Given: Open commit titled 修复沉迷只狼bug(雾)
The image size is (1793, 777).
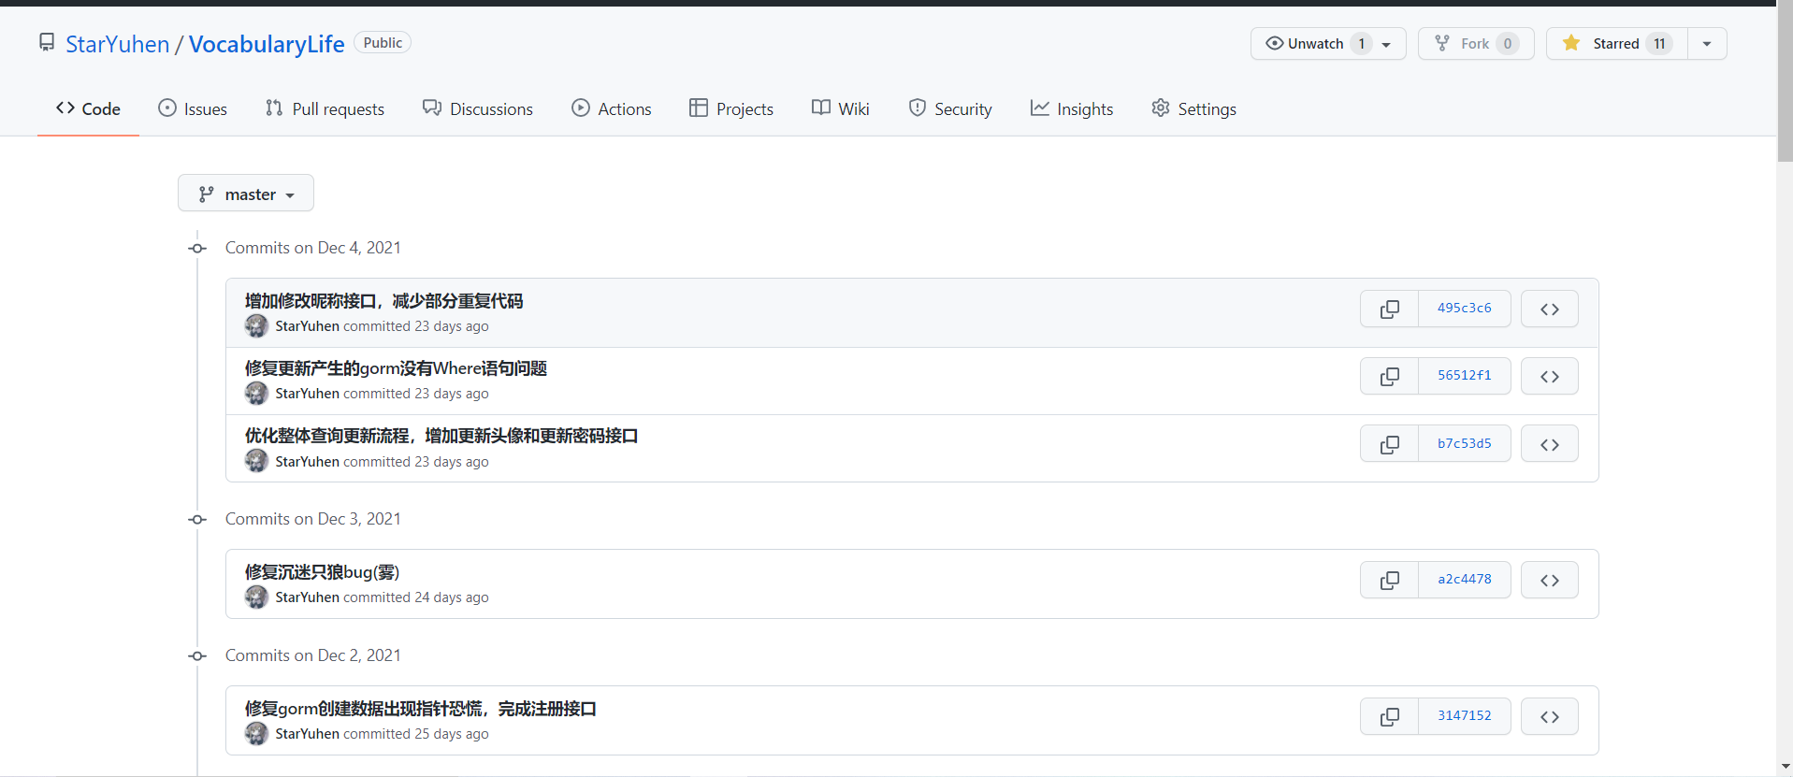Looking at the screenshot, I should click(x=322, y=572).
